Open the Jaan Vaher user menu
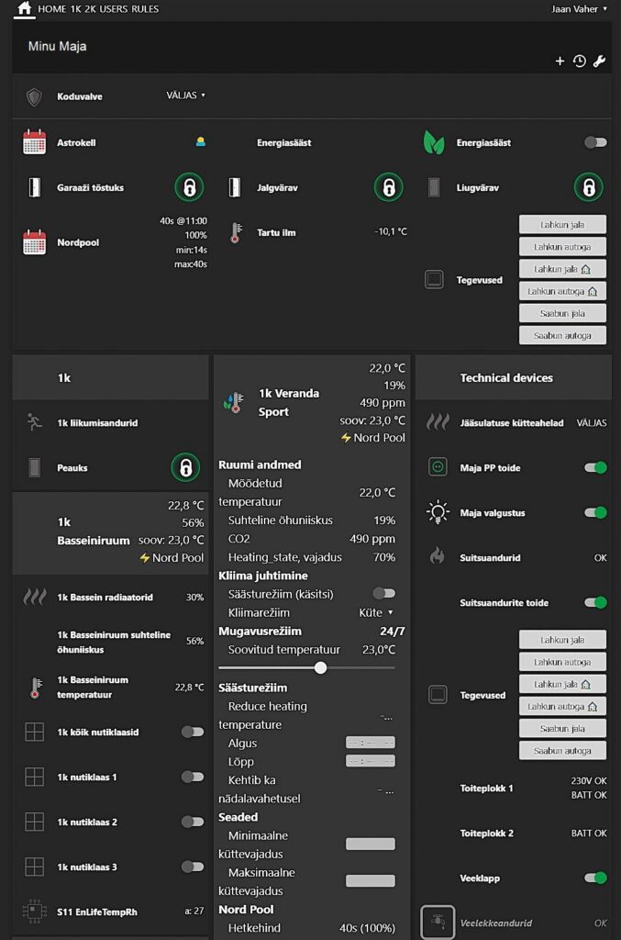The height and width of the screenshot is (940, 621). tap(580, 9)
